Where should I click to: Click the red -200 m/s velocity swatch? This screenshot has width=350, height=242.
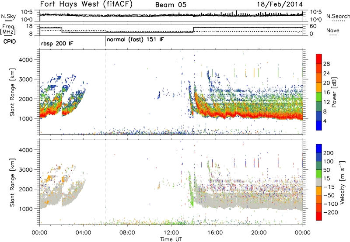click(319, 216)
